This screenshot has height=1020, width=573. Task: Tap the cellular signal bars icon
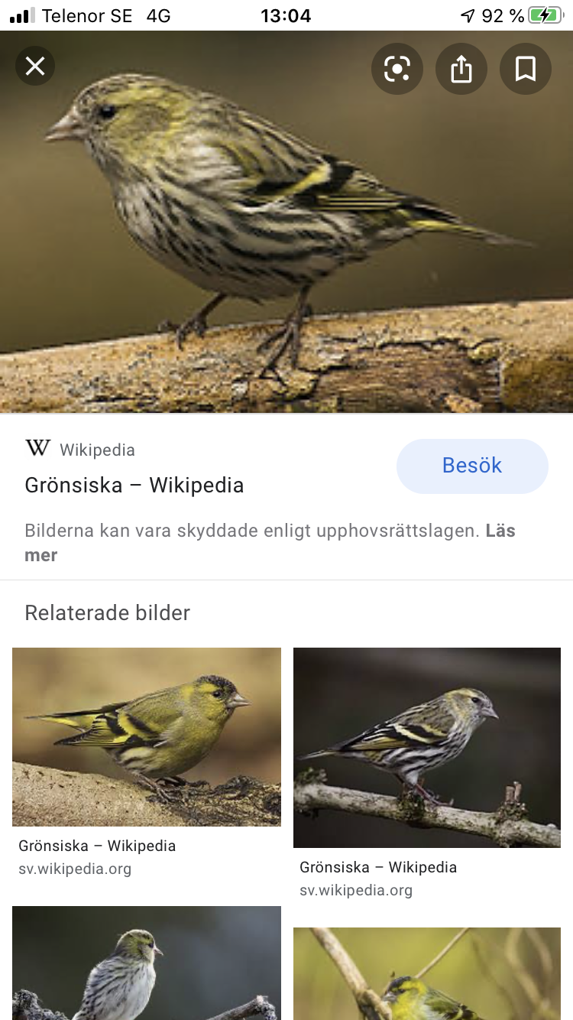click(x=22, y=15)
